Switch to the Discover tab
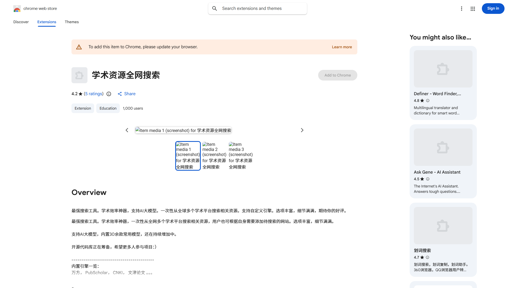 tap(21, 22)
